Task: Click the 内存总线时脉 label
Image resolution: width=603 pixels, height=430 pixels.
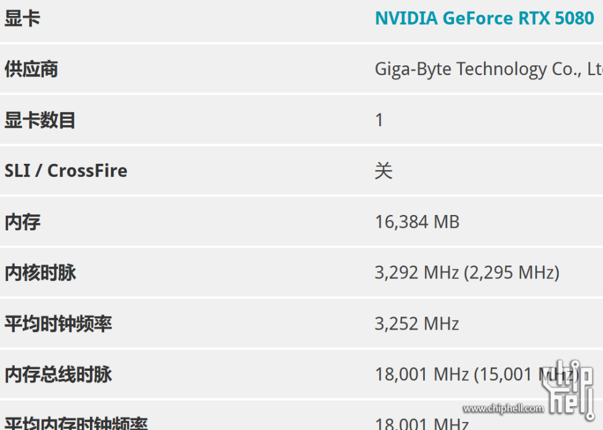Action: coord(58,374)
